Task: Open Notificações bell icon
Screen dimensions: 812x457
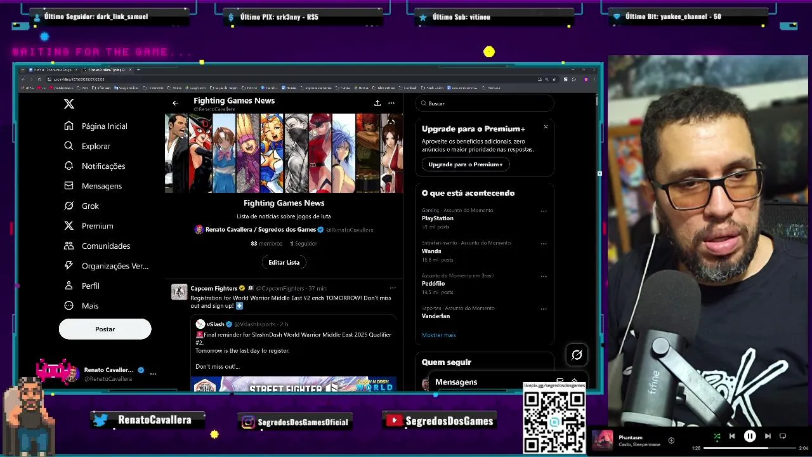Action: click(x=69, y=166)
